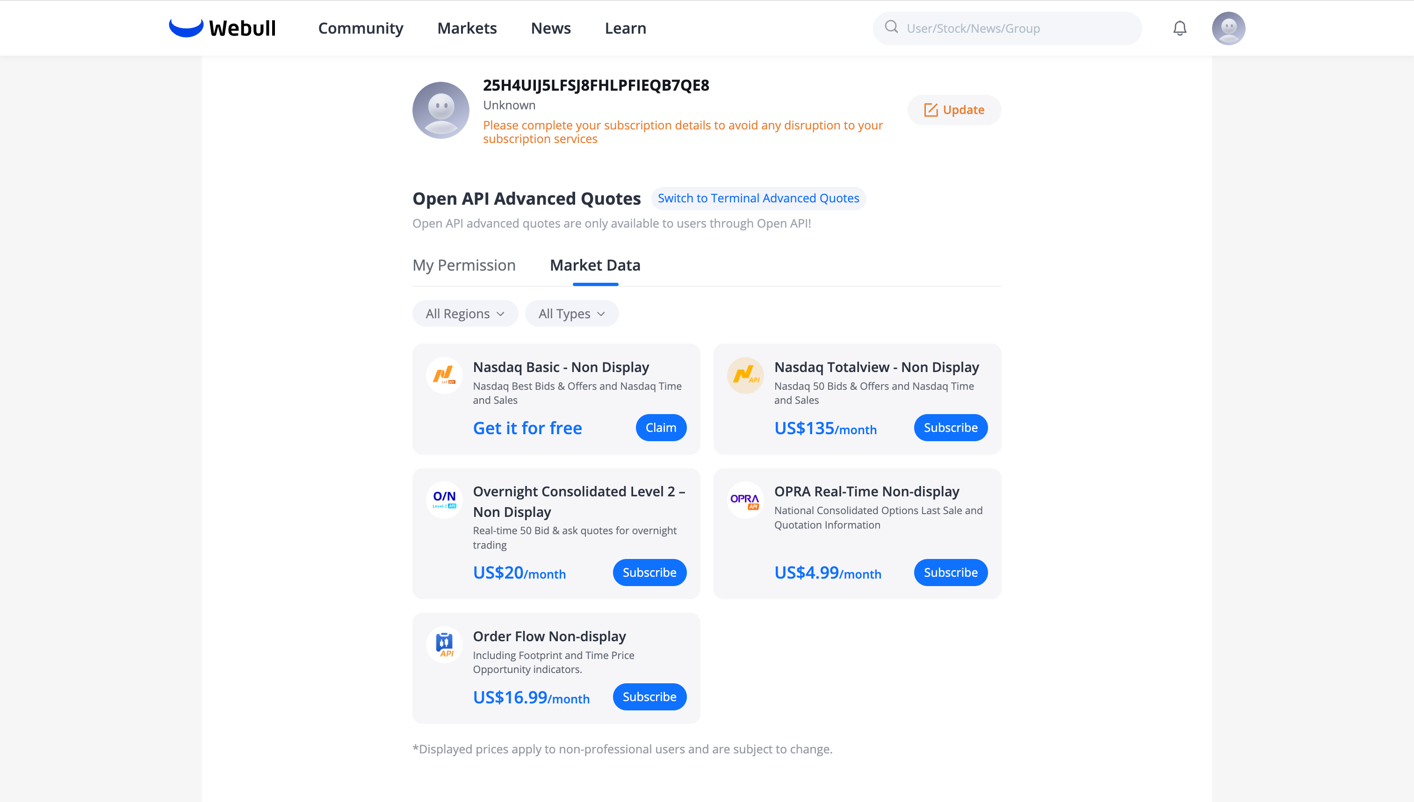This screenshot has height=802, width=1414.
Task: Click the Overnight Consolidated Level 2 title
Action: tap(579, 502)
